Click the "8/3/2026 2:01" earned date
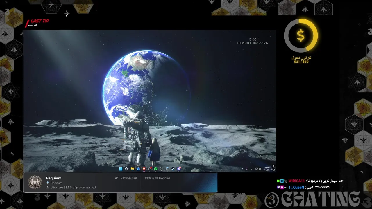 tap(128, 178)
